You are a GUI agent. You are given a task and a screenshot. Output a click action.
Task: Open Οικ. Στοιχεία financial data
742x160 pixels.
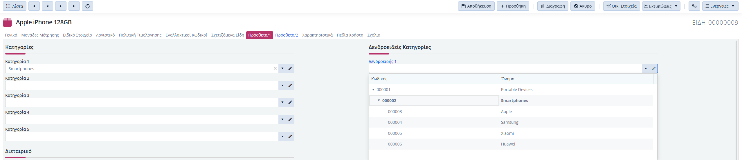pyautogui.click(x=622, y=6)
